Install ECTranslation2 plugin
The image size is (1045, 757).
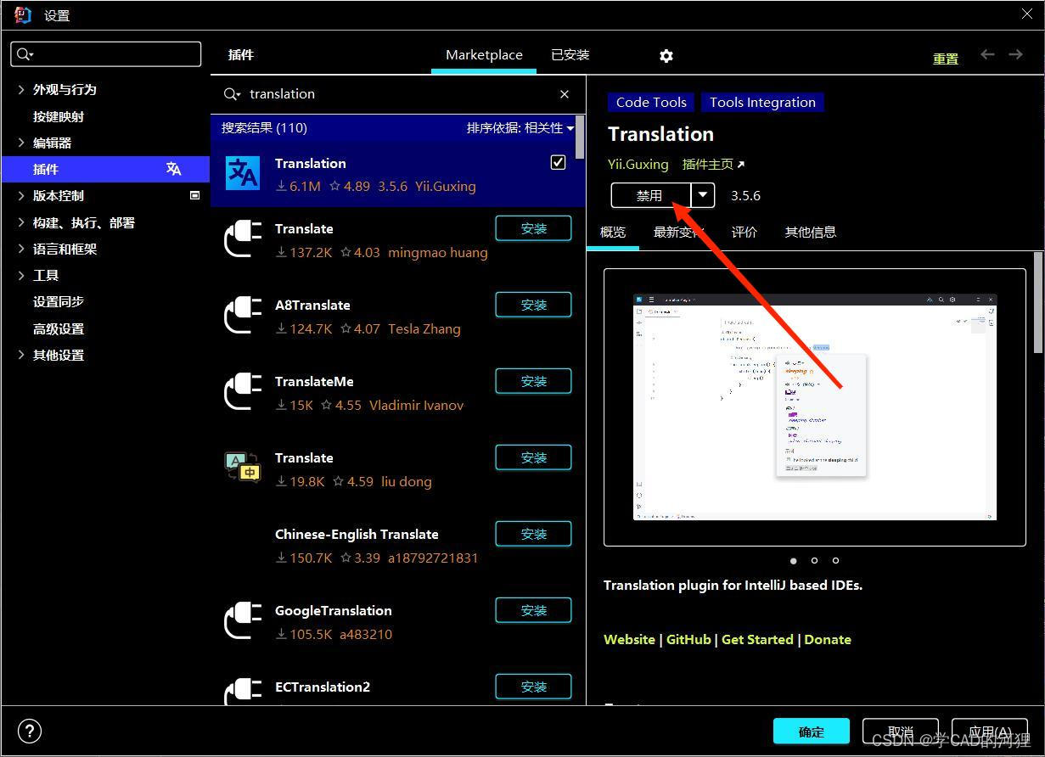pyautogui.click(x=534, y=687)
